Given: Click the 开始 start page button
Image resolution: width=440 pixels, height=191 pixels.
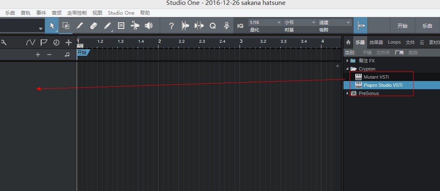Looking at the screenshot, I should [x=402, y=26].
